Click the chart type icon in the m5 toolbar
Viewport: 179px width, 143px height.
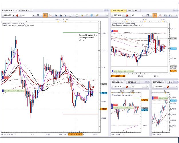click(147, 15)
